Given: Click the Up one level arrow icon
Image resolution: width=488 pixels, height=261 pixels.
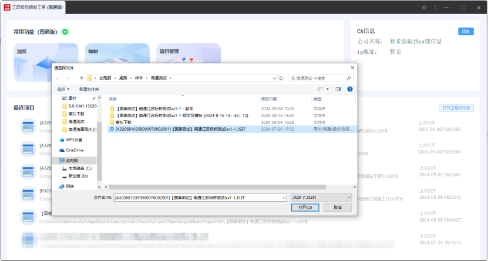Looking at the screenshot, I should tap(81, 78).
